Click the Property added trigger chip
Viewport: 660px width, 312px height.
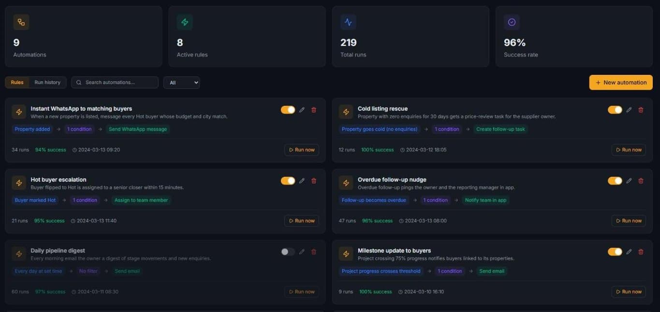[x=32, y=129]
